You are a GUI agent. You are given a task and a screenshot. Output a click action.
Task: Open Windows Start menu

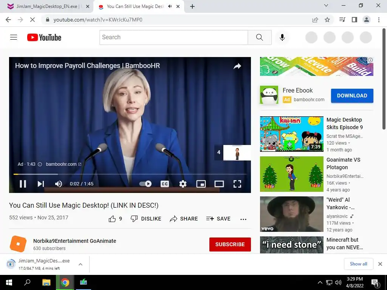pos(9,282)
